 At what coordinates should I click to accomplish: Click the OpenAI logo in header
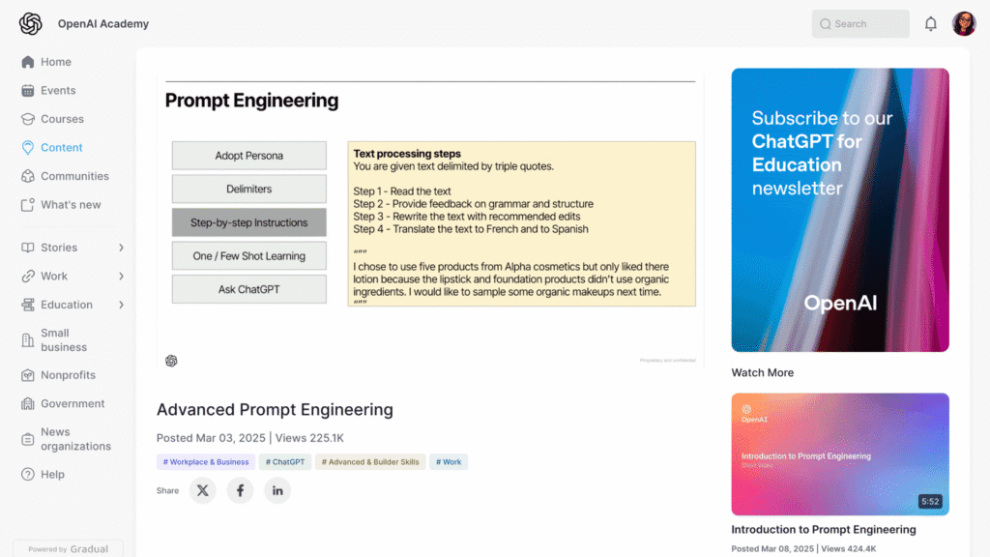click(x=30, y=24)
